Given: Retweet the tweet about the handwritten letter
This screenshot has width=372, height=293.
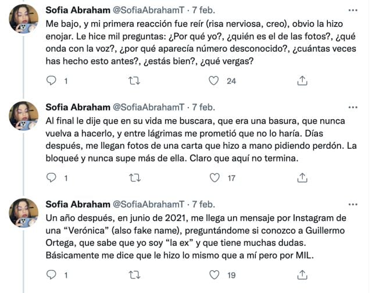Looking at the screenshot, I should (134, 177).
